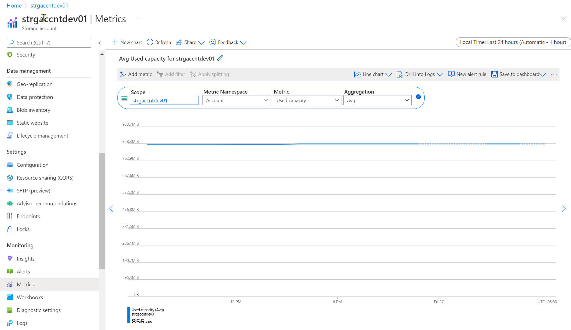Open the Used capacity Metric dropdown

(307, 100)
